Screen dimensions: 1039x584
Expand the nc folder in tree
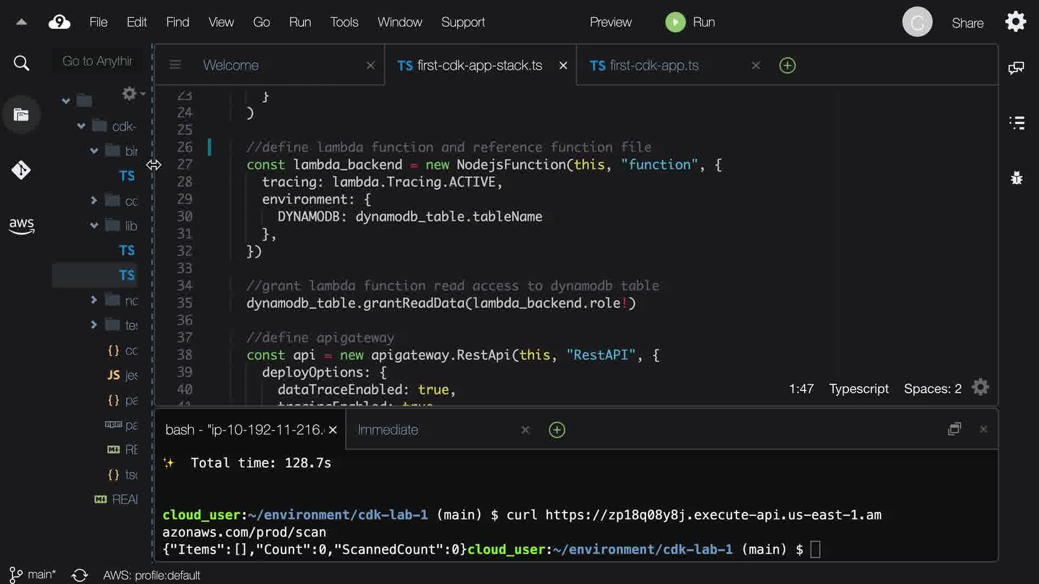tap(94, 300)
